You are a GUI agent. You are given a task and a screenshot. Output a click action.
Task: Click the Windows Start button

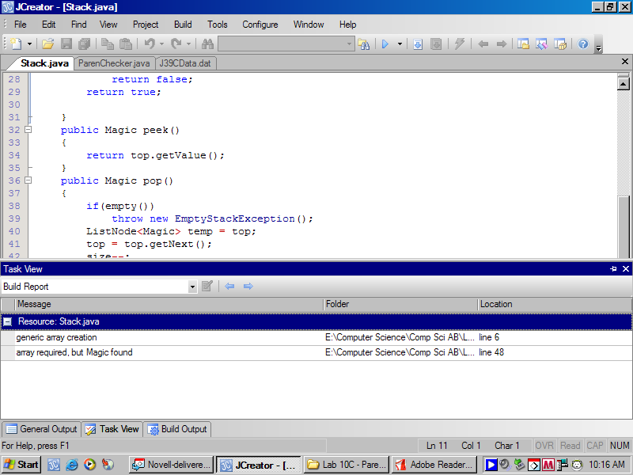(x=21, y=465)
